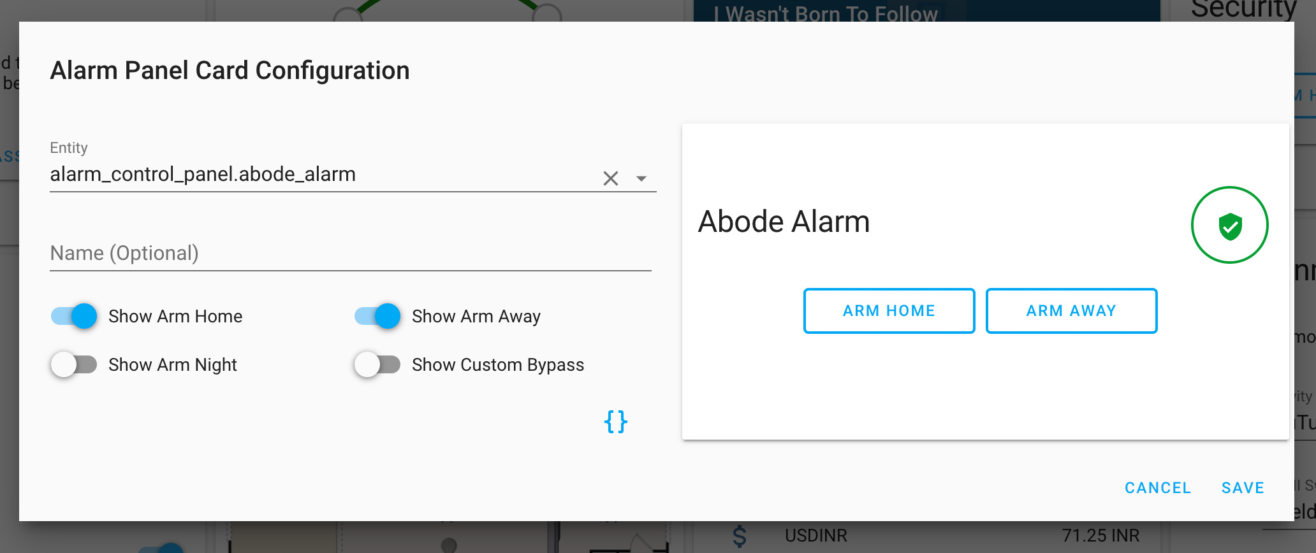The width and height of the screenshot is (1316, 553).
Task: Click the Show Arm Night label
Action: [x=173, y=365]
